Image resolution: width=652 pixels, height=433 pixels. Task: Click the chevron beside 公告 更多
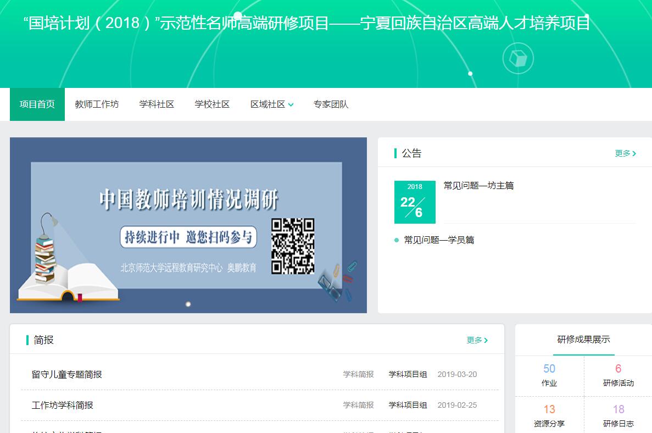[634, 153]
